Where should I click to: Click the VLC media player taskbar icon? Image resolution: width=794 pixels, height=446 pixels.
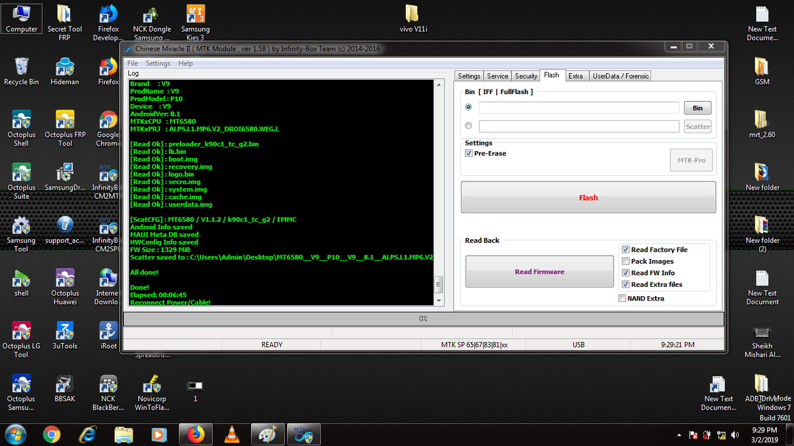[233, 434]
